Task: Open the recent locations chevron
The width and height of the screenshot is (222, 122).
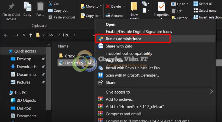Action: click(x=24, y=35)
